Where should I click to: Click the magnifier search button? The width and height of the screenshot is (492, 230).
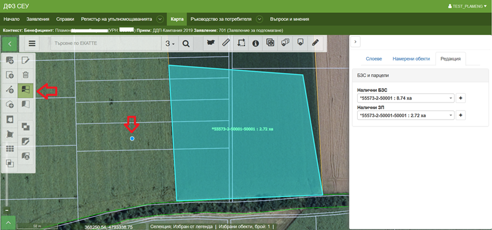point(186,44)
